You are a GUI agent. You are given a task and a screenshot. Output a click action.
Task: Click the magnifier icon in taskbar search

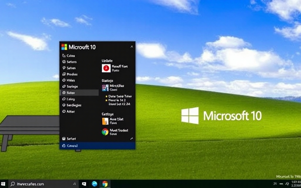point(13,184)
